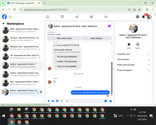Open Patrick listing thumbnail in right panel
The height and width of the screenshot is (125, 156).
point(133,28)
